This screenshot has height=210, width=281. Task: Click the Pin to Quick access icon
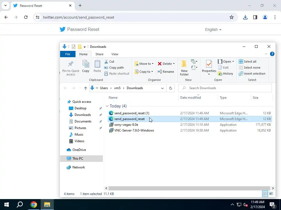tap(71, 64)
